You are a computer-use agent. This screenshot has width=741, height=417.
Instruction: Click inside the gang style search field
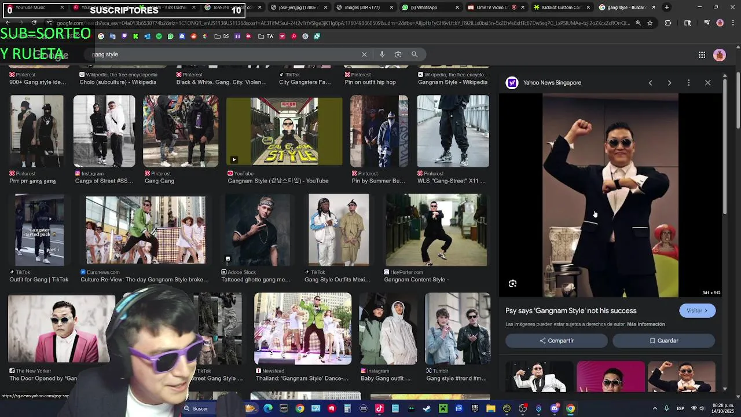tap(226, 54)
